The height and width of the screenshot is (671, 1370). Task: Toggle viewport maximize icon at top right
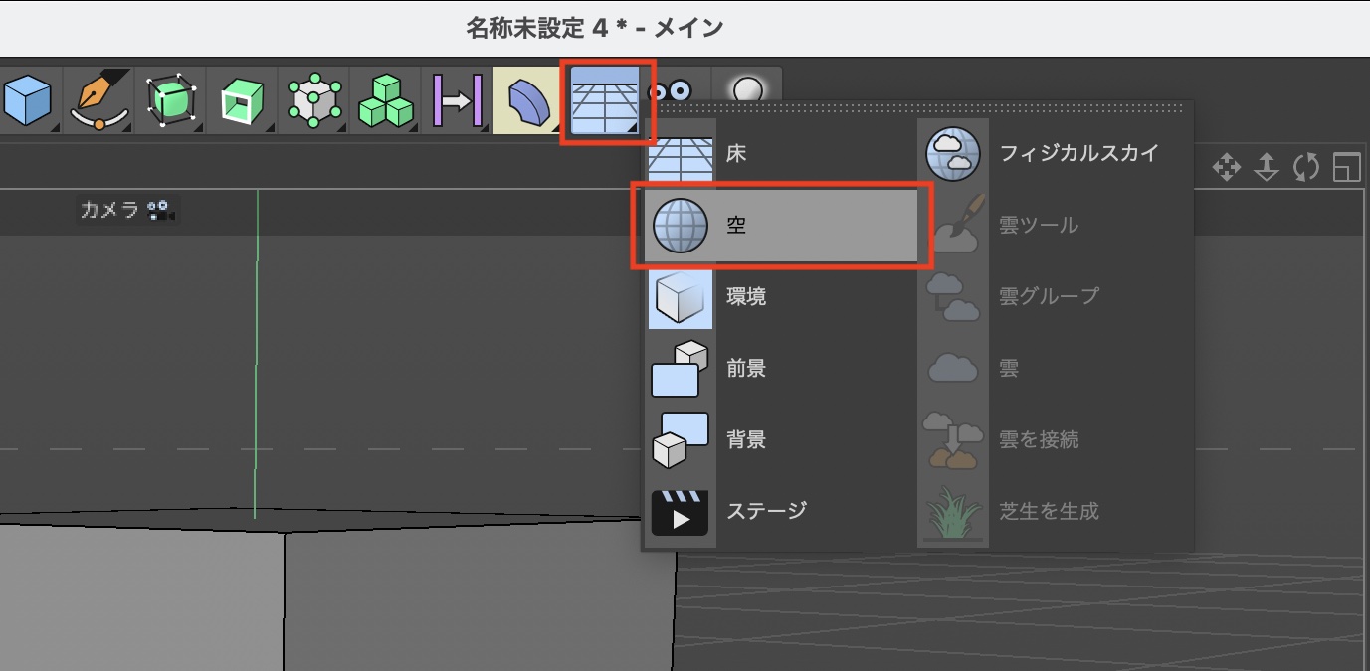1346,168
